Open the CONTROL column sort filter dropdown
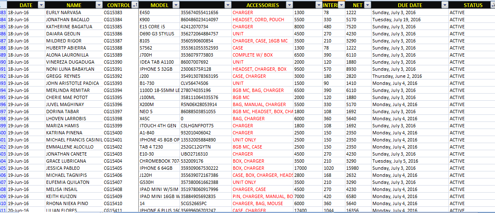The width and height of the screenshot is (495, 213). pos(135,5)
